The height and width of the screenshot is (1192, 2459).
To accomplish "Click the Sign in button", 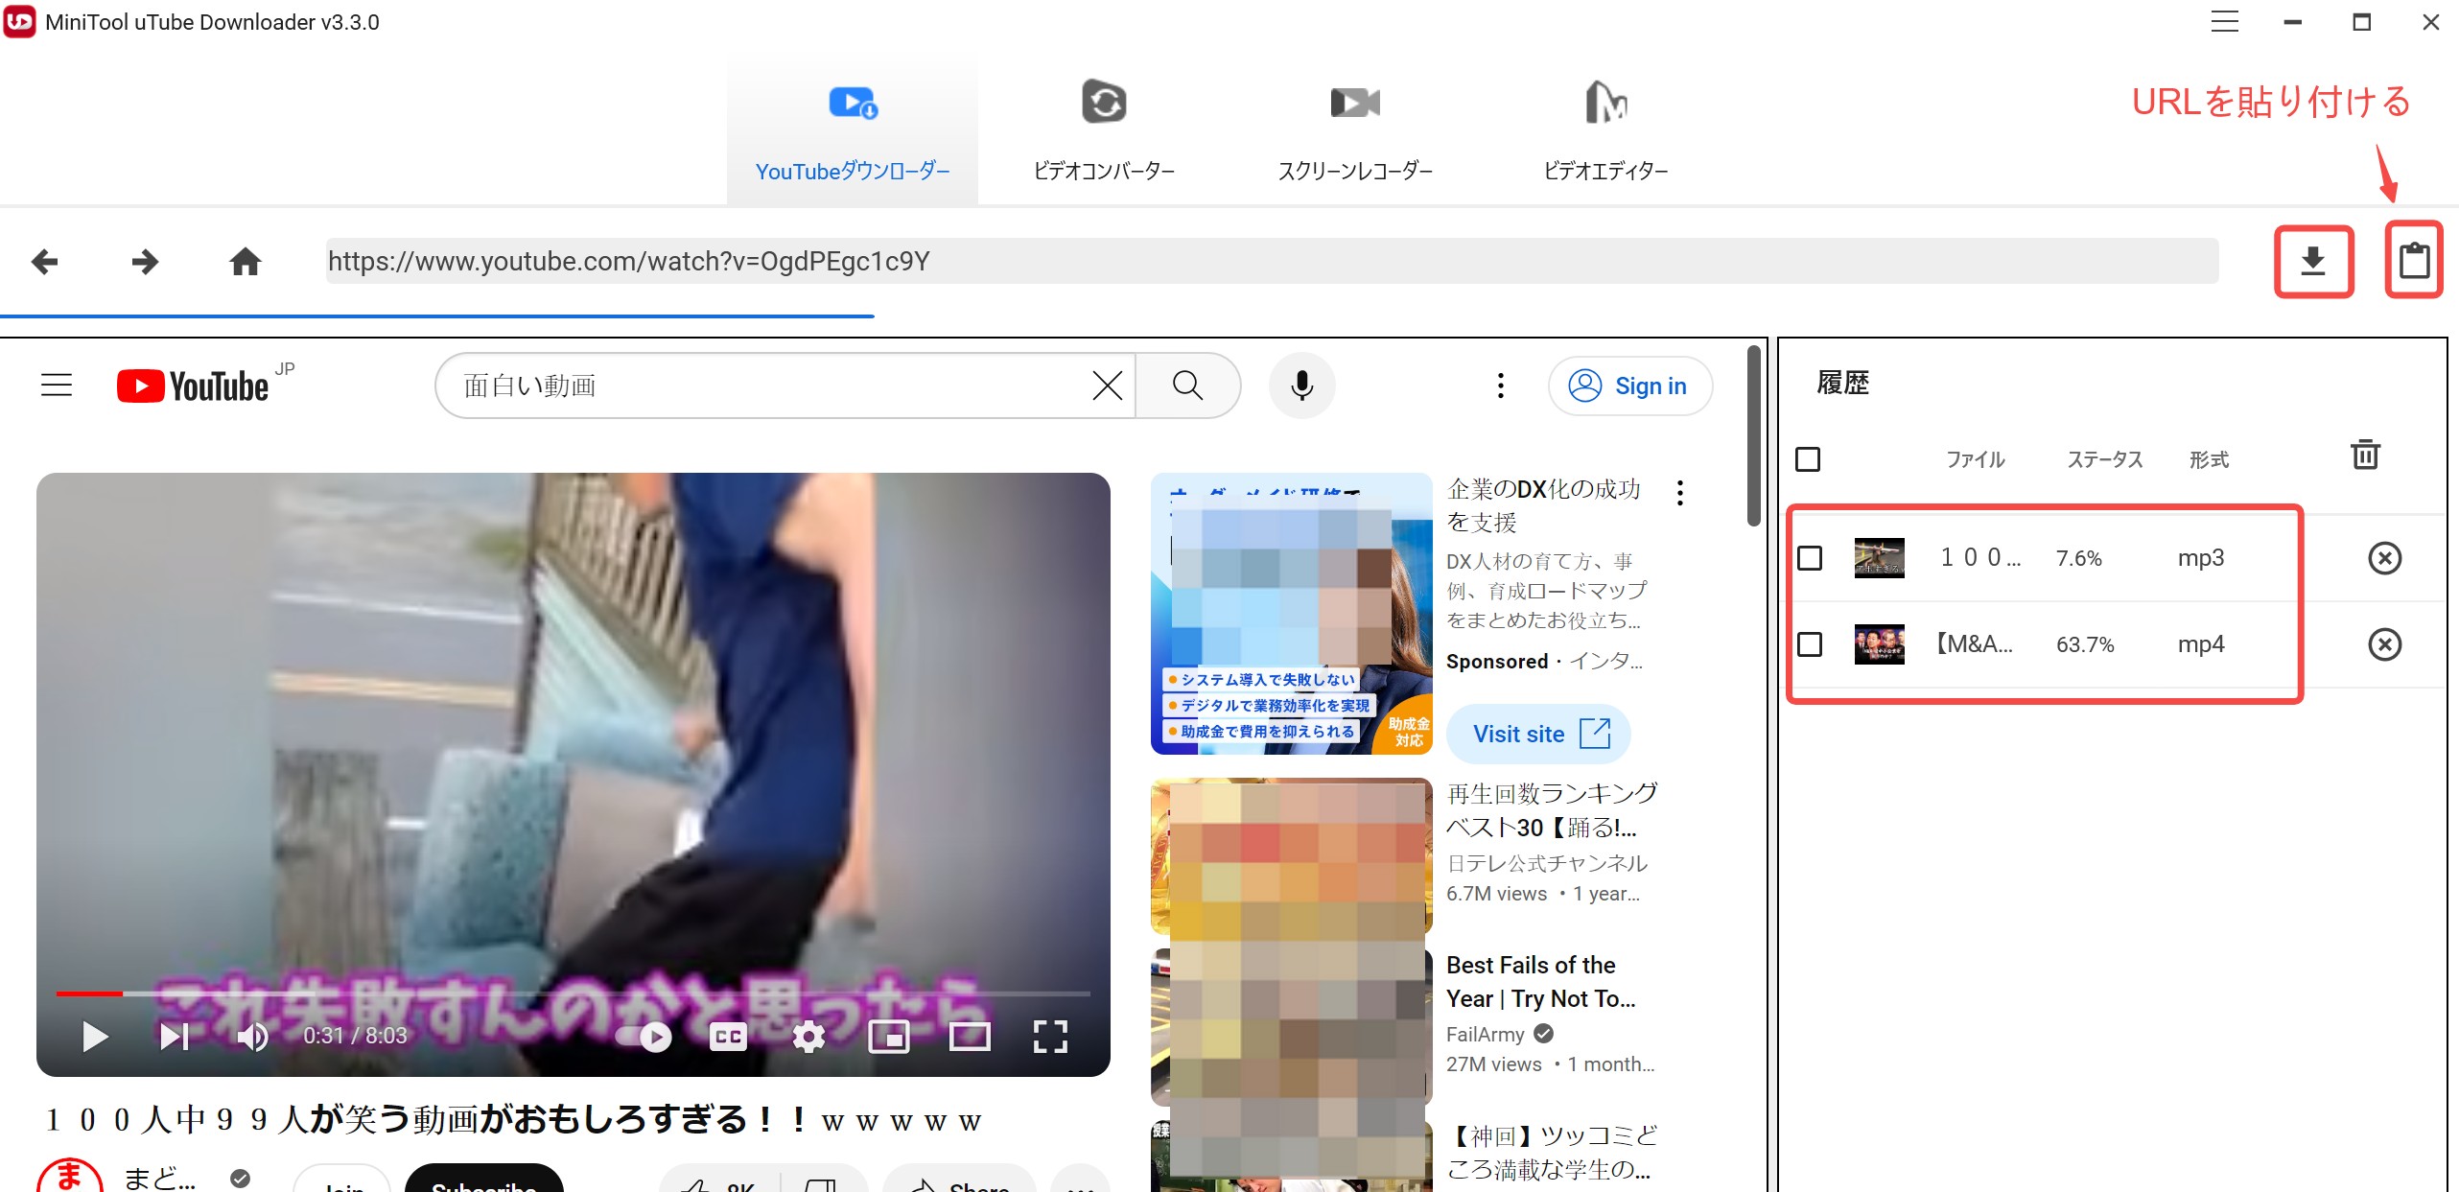I will pos(1629,386).
